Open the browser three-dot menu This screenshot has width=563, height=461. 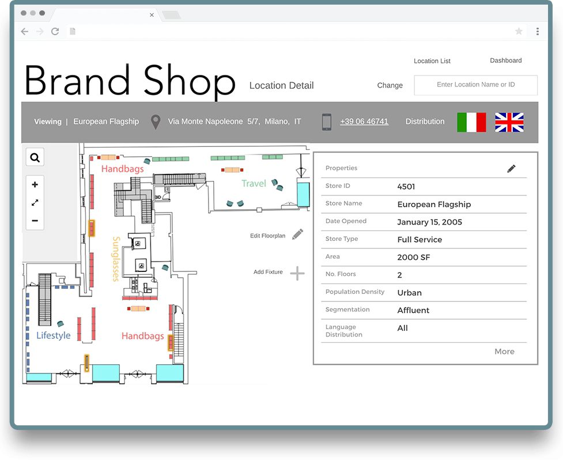(538, 32)
